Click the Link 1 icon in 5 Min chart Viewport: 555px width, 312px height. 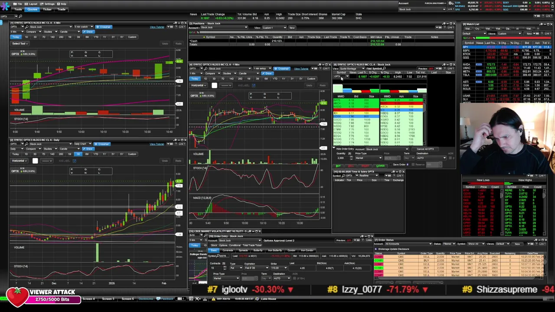[x=182, y=27]
